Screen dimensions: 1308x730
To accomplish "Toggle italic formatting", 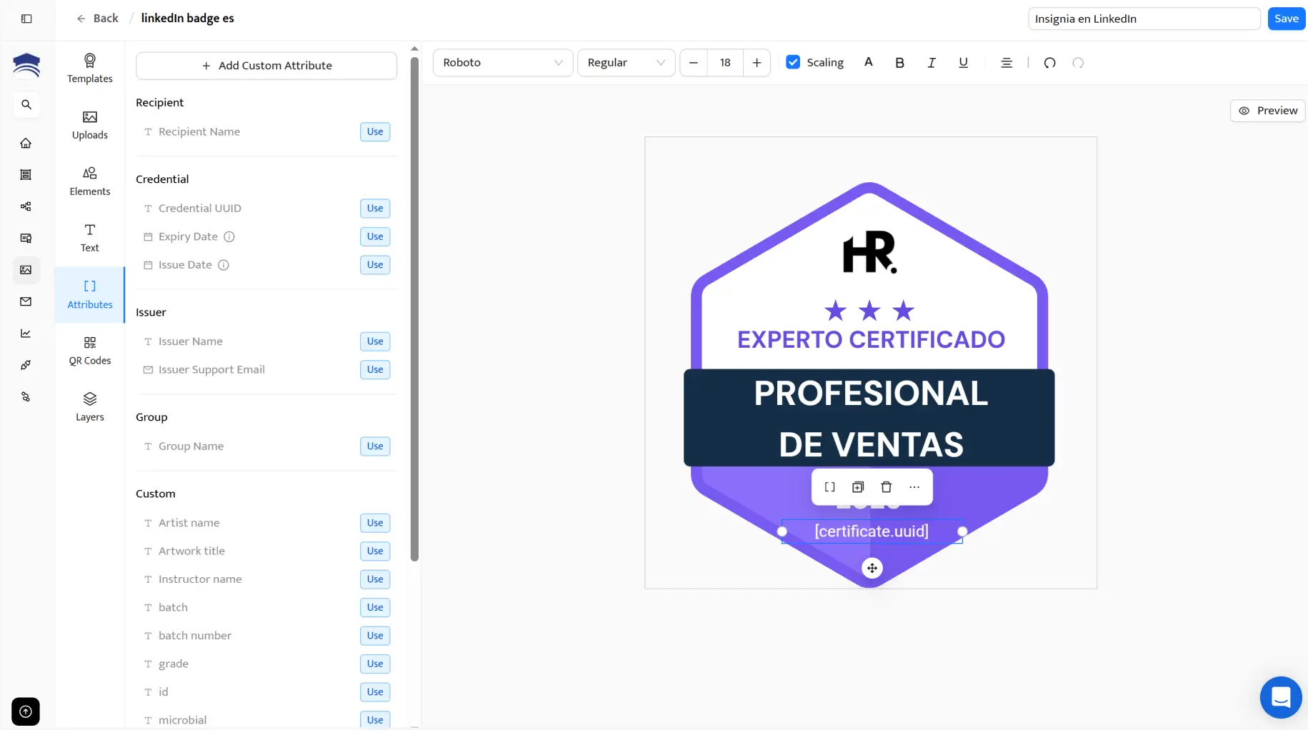I will (x=932, y=63).
